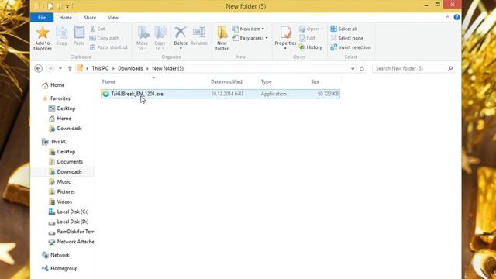Click Select none in the ribbon
Screen dimensions: 496x279
[x=346, y=38]
